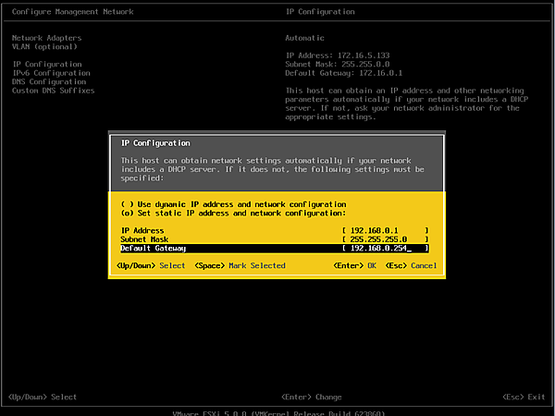This screenshot has height=416, width=555.
Task: Select the static IP address radio option
Action: [x=127, y=212]
